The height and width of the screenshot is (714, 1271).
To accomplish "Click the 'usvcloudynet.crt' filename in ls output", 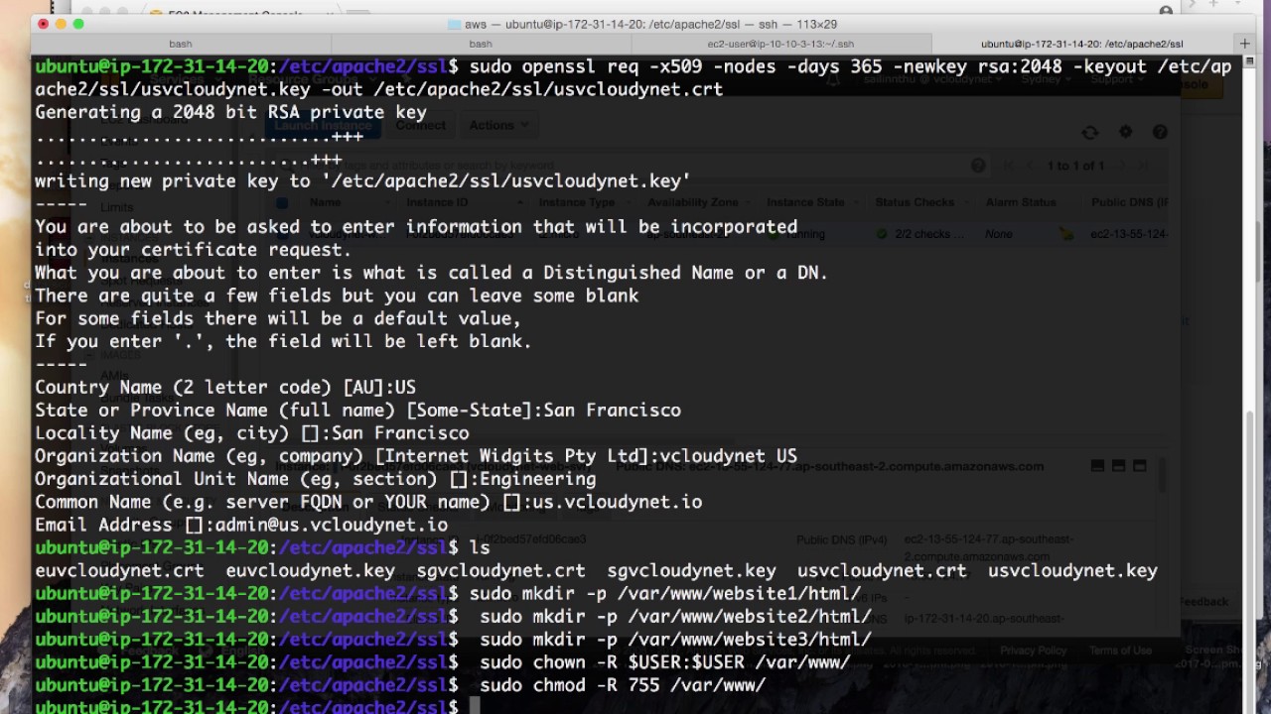I will 882,570.
